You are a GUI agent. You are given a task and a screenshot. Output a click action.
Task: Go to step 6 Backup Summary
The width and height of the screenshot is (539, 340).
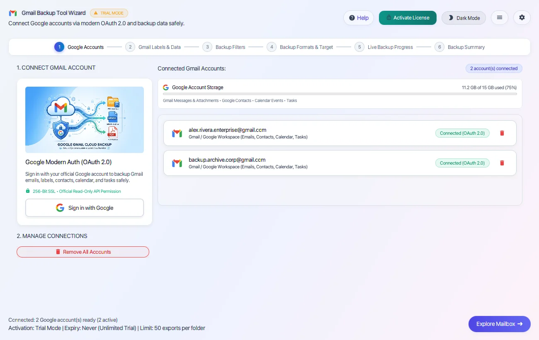460,47
